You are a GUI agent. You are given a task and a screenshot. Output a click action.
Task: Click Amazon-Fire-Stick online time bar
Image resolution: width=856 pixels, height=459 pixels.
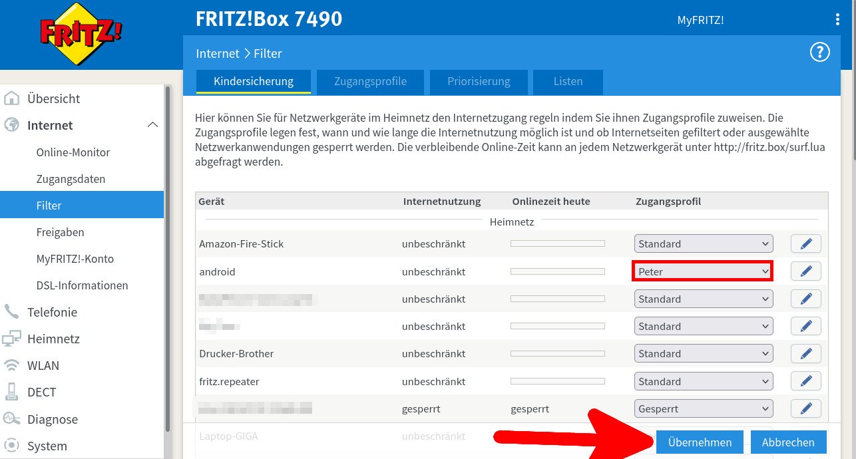pos(557,244)
